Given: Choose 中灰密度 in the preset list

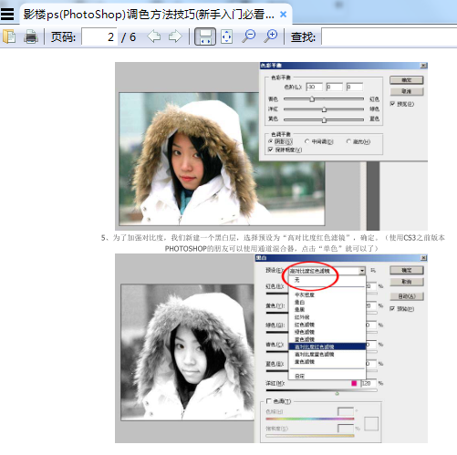Looking at the screenshot, I should coord(327,295).
